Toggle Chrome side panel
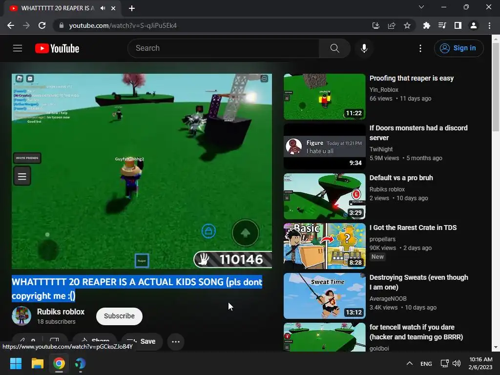 click(458, 25)
